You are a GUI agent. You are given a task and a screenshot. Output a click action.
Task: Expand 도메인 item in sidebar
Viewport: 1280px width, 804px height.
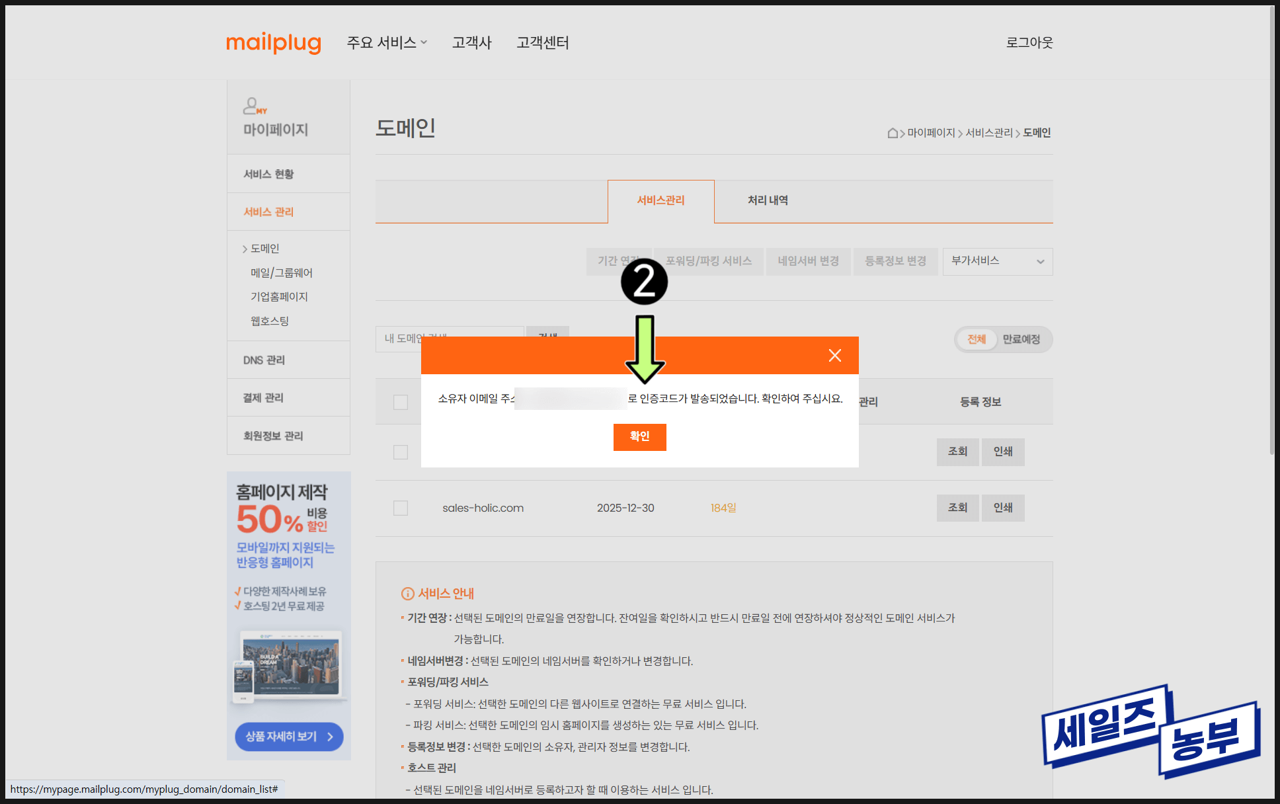pos(264,249)
